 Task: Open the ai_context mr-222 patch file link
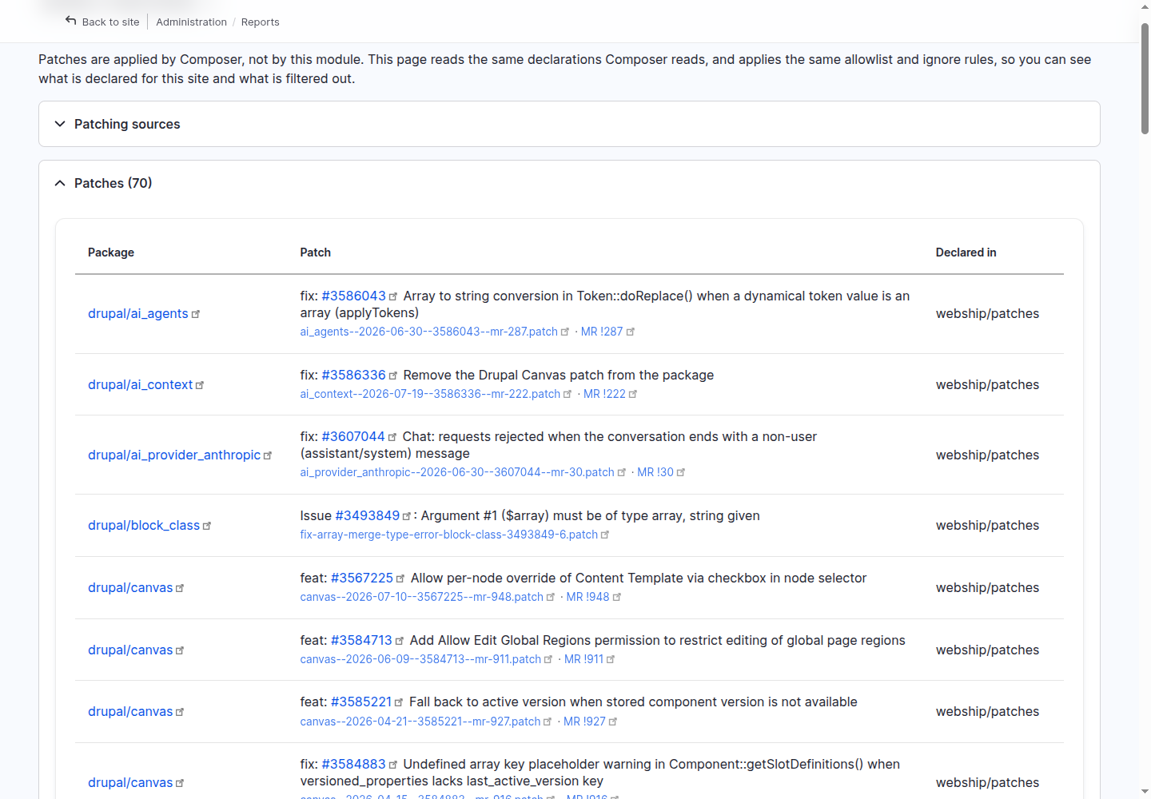(430, 394)
